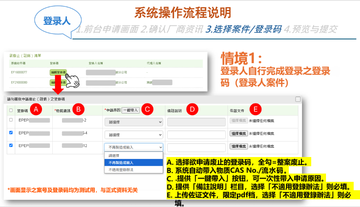
Task: Click 欲廢止（註銷）清單 heading
Action: pyautogui.click(x=25, y=56)
